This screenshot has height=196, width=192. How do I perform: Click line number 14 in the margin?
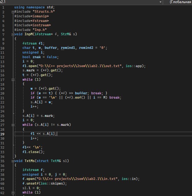click(x=2, y=66)
